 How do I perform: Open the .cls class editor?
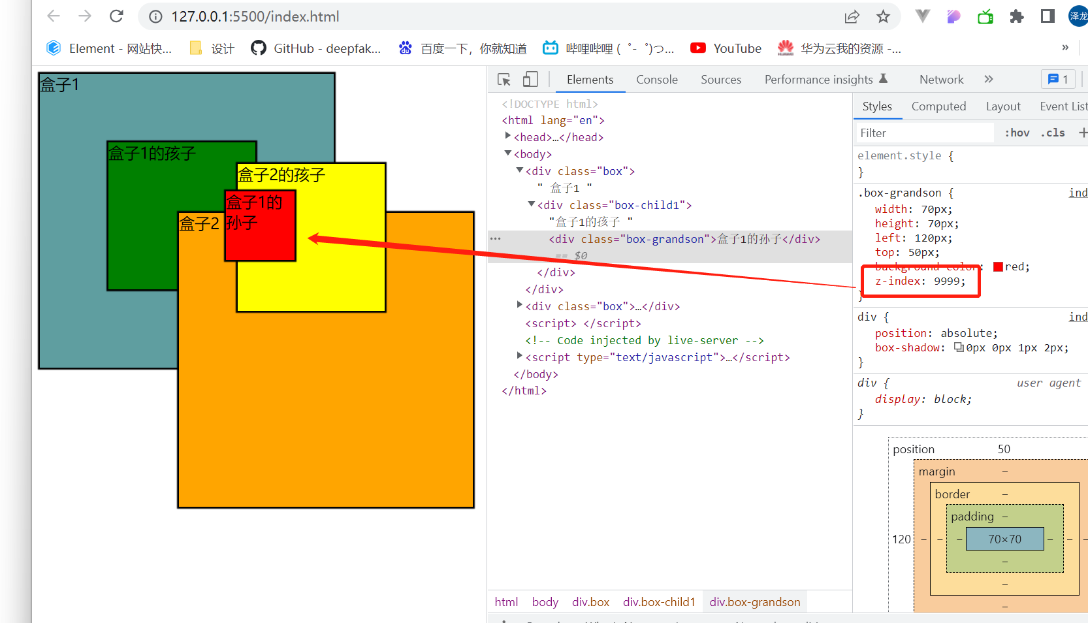(1053, 133)
